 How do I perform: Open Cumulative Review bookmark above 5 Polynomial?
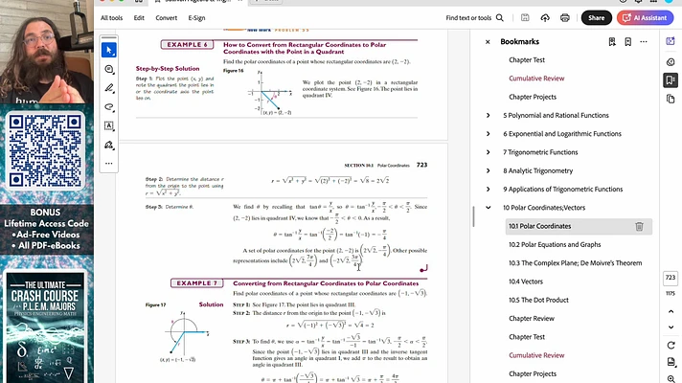536,79
